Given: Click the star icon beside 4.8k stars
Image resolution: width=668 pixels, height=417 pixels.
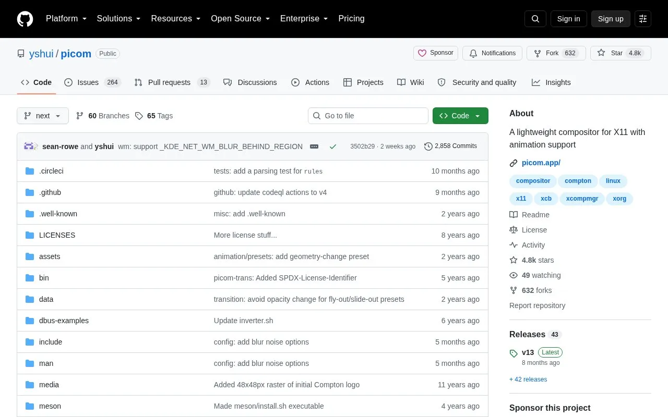Looking at the screenshot, I should (x=514, y=260).
